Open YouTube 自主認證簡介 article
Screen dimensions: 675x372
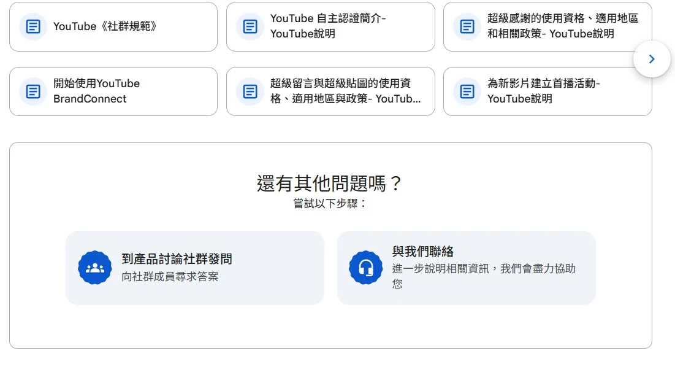point(330,27)
